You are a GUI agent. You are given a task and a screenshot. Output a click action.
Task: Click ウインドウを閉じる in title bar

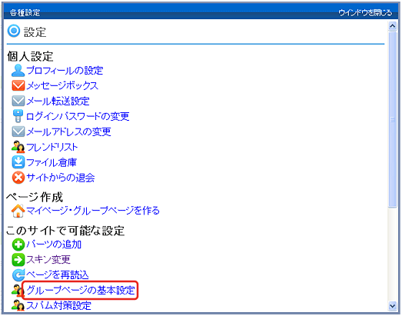[x=365, y=12]
